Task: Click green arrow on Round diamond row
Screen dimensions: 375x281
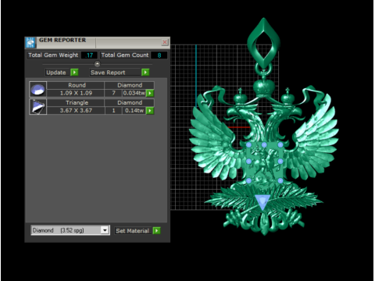Action: click(x=150, y=93)
